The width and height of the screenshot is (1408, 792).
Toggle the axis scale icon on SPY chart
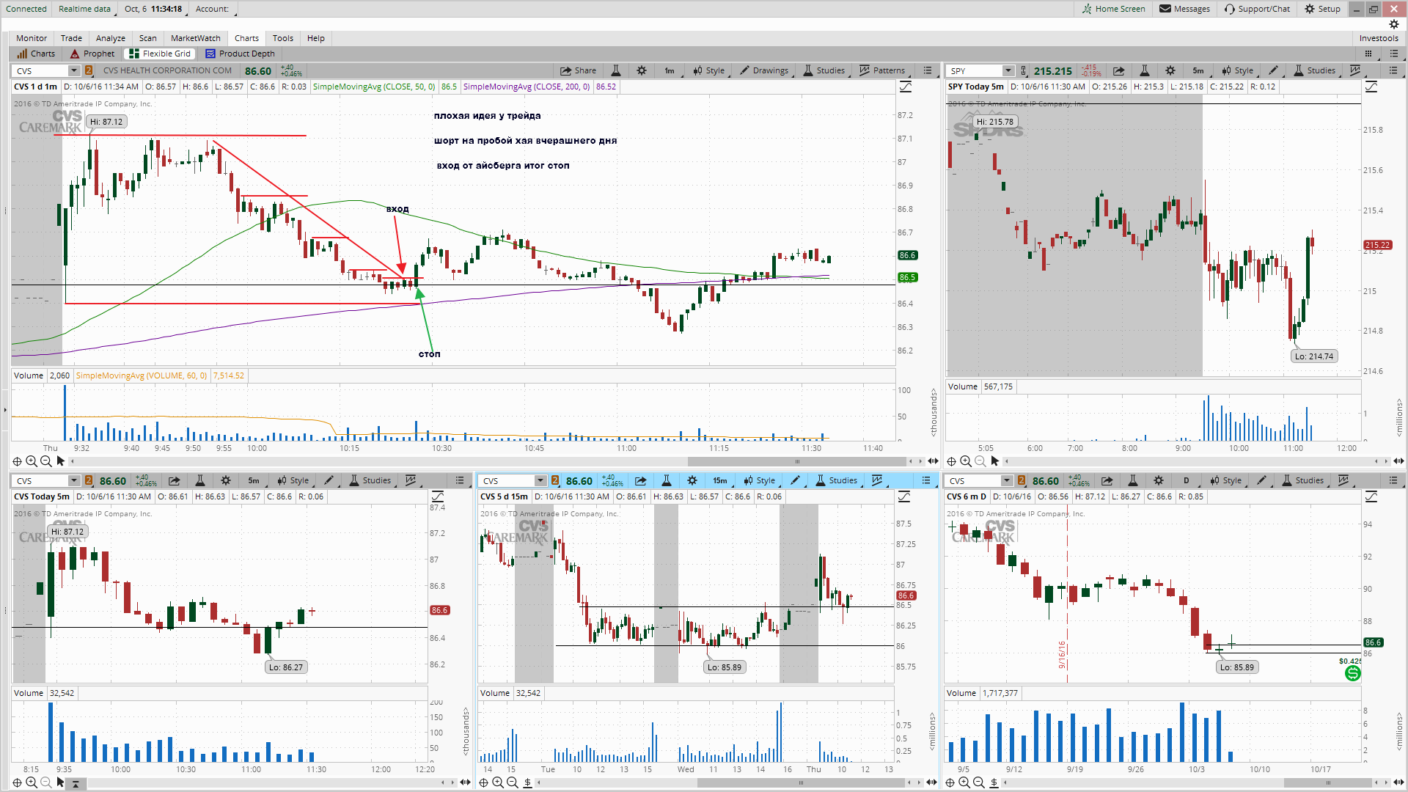[x=1371, y=87]
